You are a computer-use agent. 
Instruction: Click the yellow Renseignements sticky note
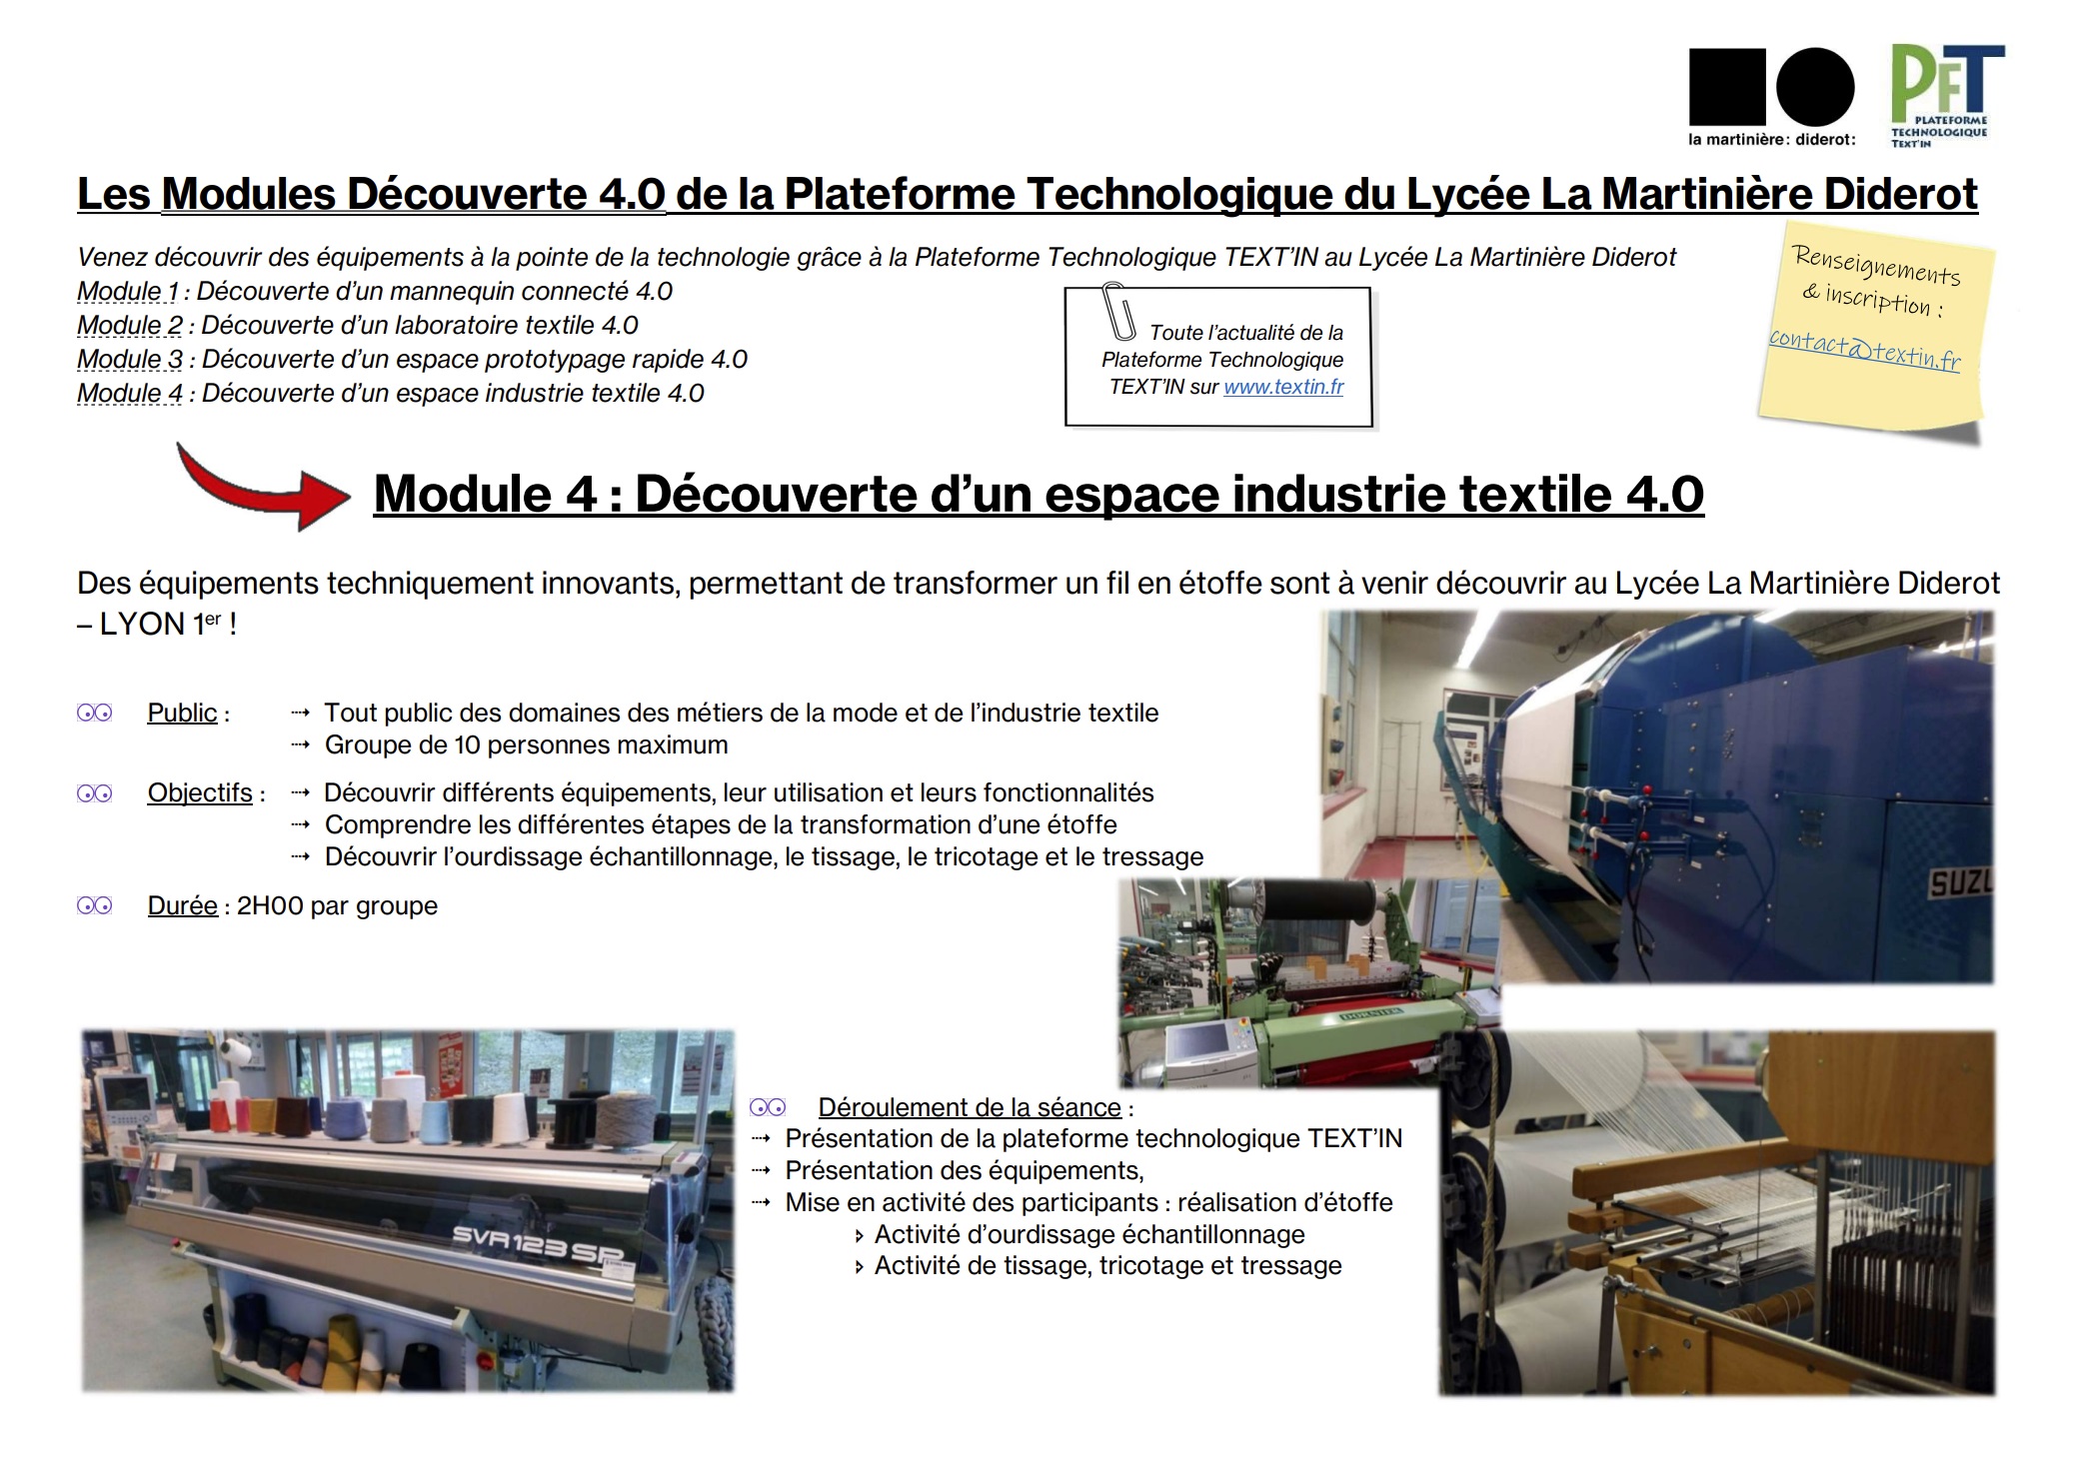[x=1873, y=333]
